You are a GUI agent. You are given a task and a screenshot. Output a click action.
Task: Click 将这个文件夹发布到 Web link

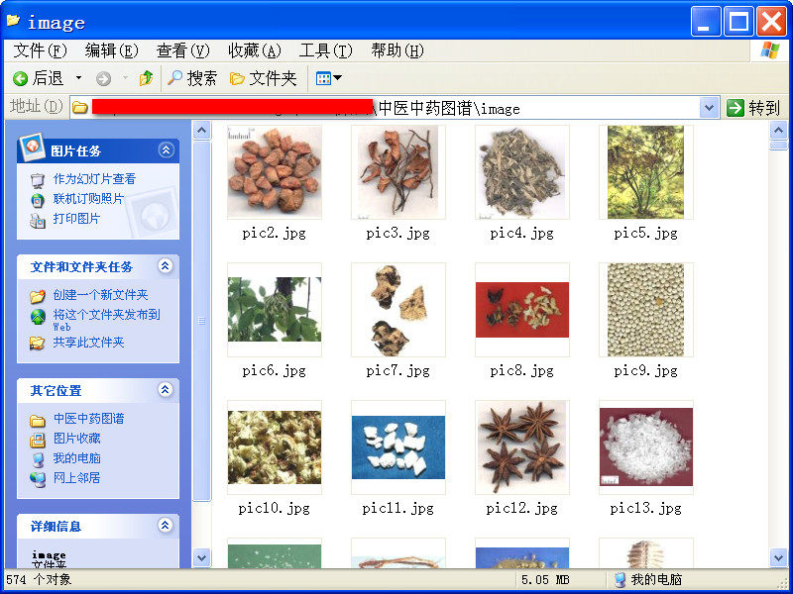click(x=106, y=320)
